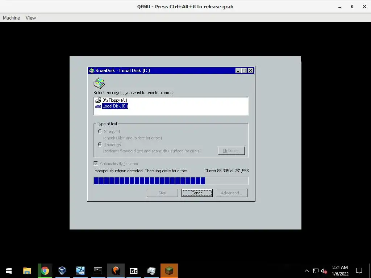The height and width of the screenshot is (278, 371).
Task: Click the greyed-out Start button
Action: click(x=162, y=193)
